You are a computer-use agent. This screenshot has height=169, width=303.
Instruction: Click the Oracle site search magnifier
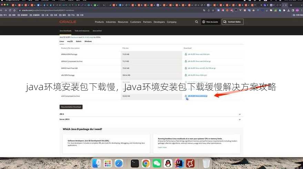(196, 22)
